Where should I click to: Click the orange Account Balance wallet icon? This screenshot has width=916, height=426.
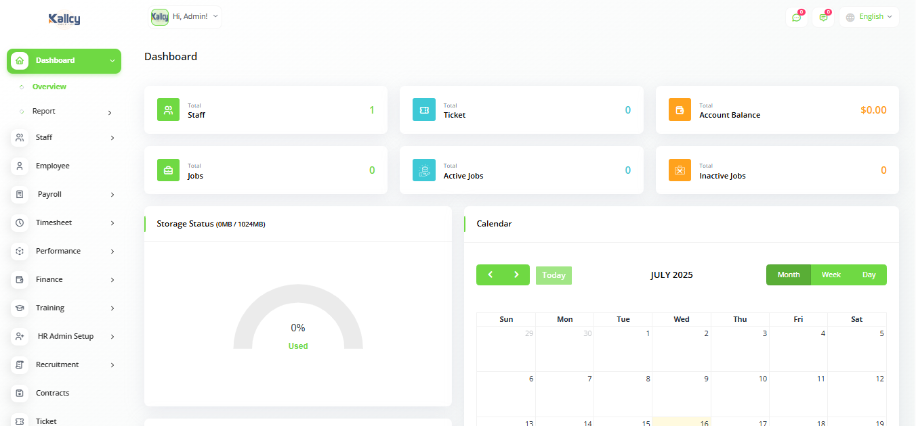click(680, 110)
